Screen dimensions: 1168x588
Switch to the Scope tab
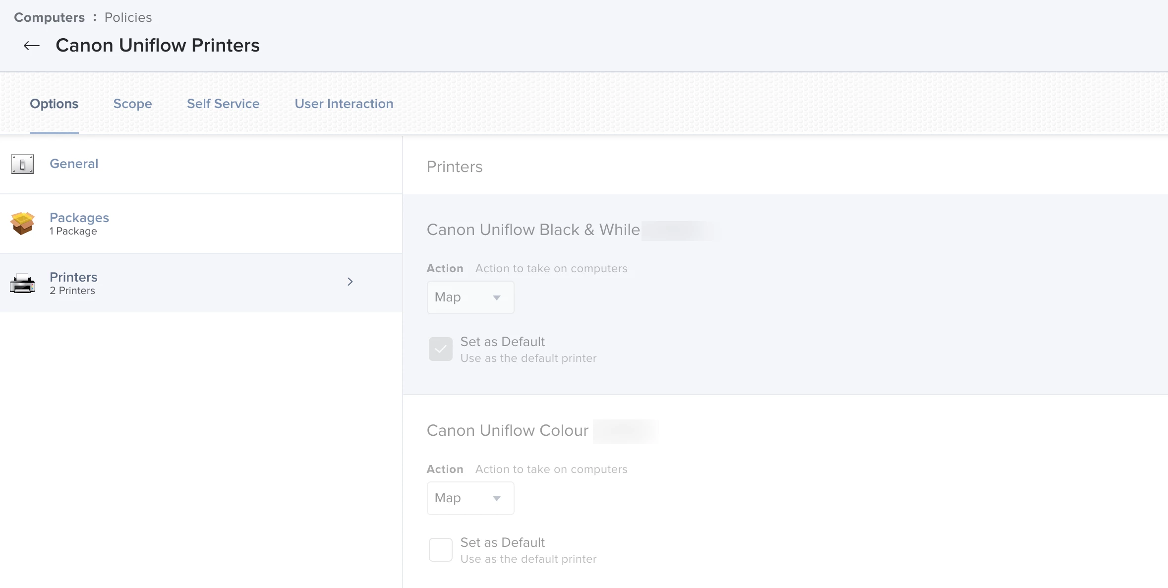point(132,104)
